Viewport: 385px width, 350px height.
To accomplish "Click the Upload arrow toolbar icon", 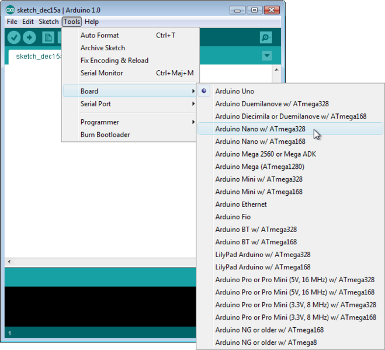I will (29, 37).
